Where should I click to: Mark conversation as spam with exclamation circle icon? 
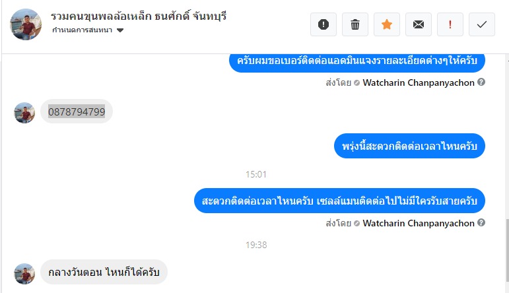(x=323, y=24)
